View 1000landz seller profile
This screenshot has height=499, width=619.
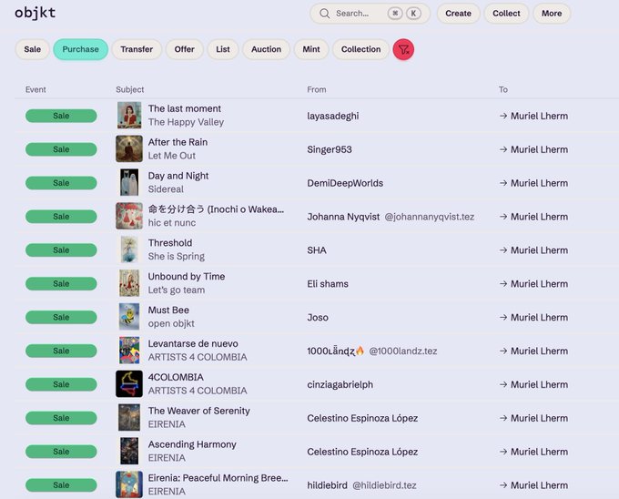pos(335,351)
